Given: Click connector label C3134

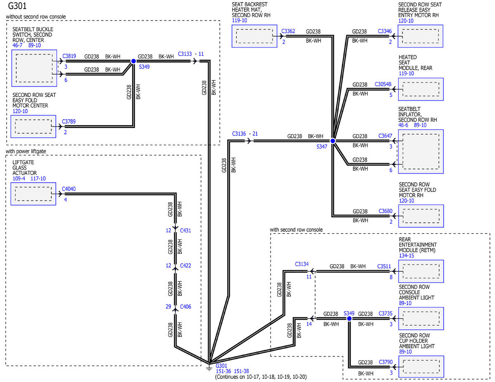Looking at the screenshot, I should click(302, 264).
